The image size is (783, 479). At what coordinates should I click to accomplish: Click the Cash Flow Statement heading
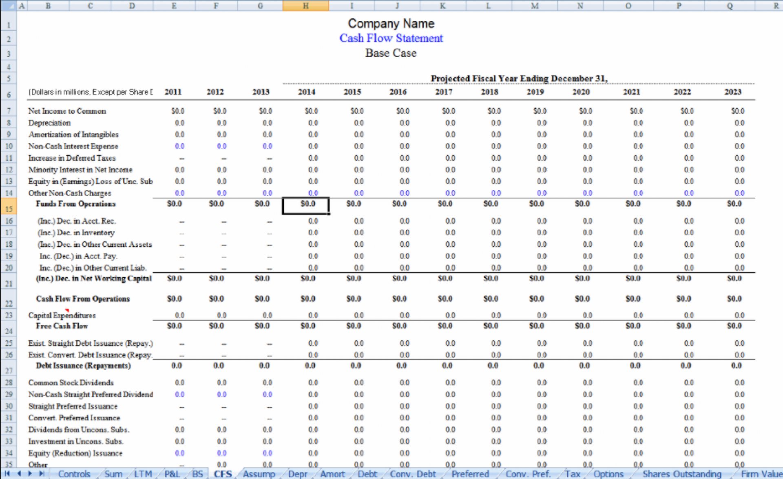click(x=391, y=38)
